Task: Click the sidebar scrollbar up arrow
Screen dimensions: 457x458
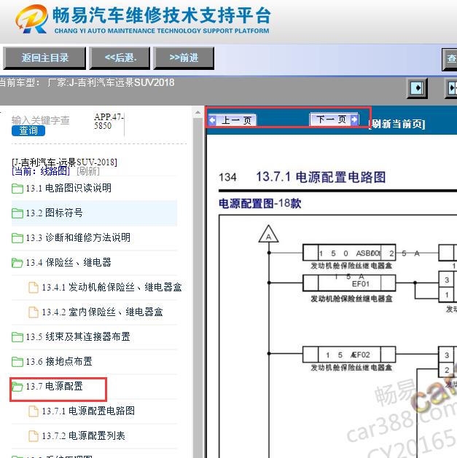Action: (x=198, y=112)
